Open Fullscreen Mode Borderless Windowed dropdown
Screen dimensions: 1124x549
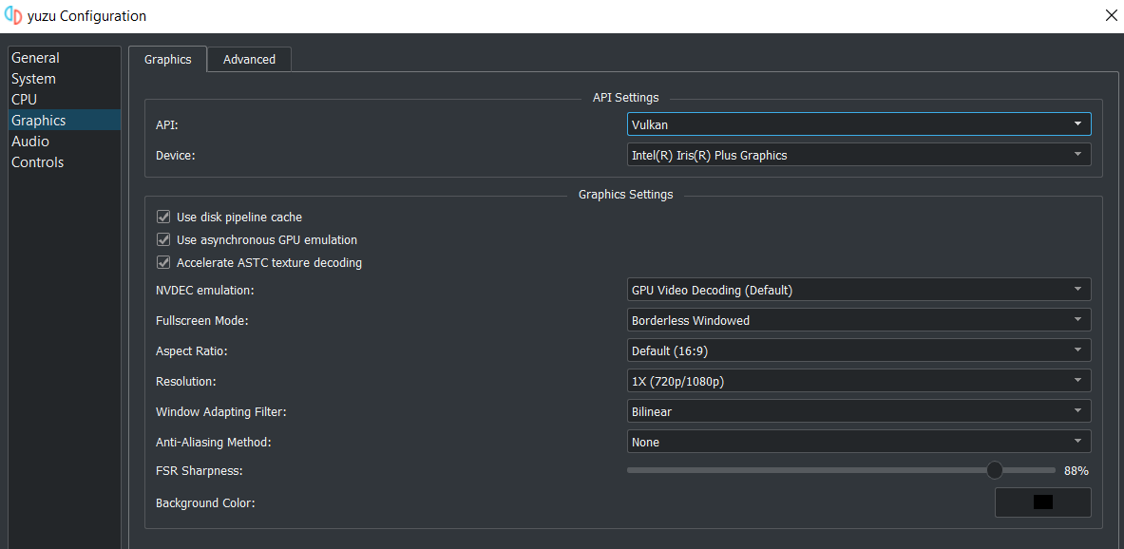(859, 320)
